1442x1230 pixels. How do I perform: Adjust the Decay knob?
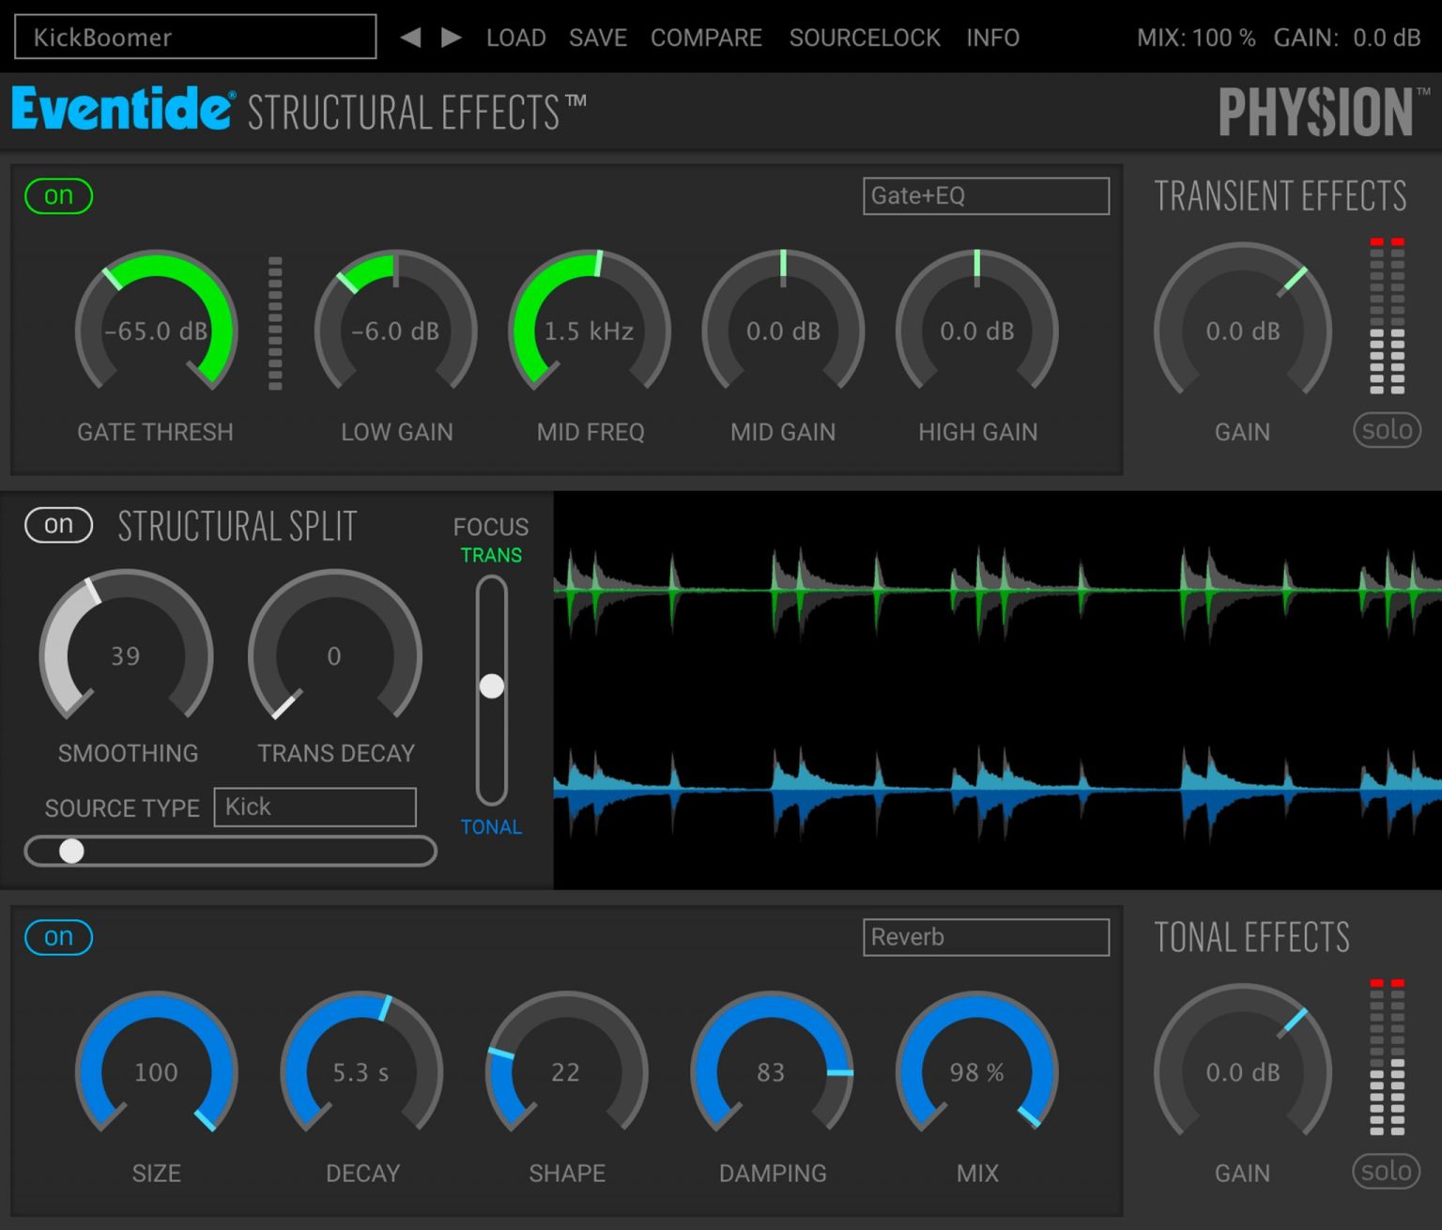click(361, 1072)
